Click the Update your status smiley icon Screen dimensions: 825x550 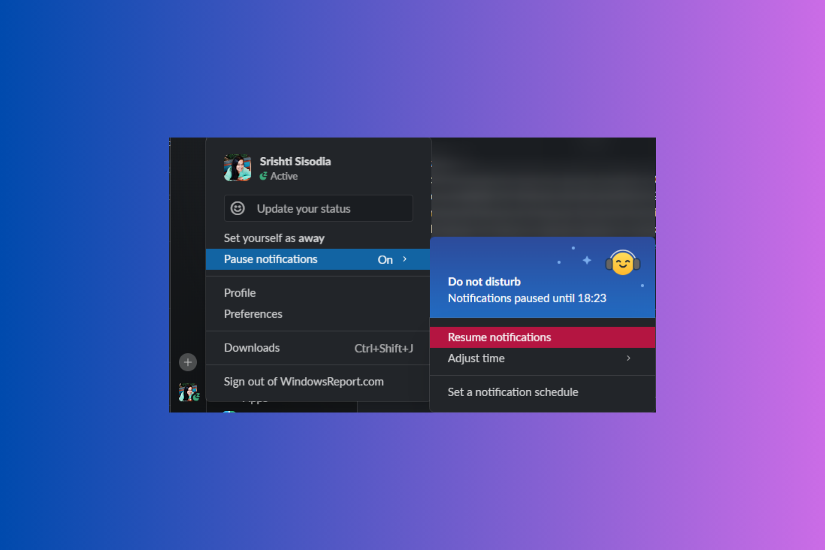click(x=238, y=209)
